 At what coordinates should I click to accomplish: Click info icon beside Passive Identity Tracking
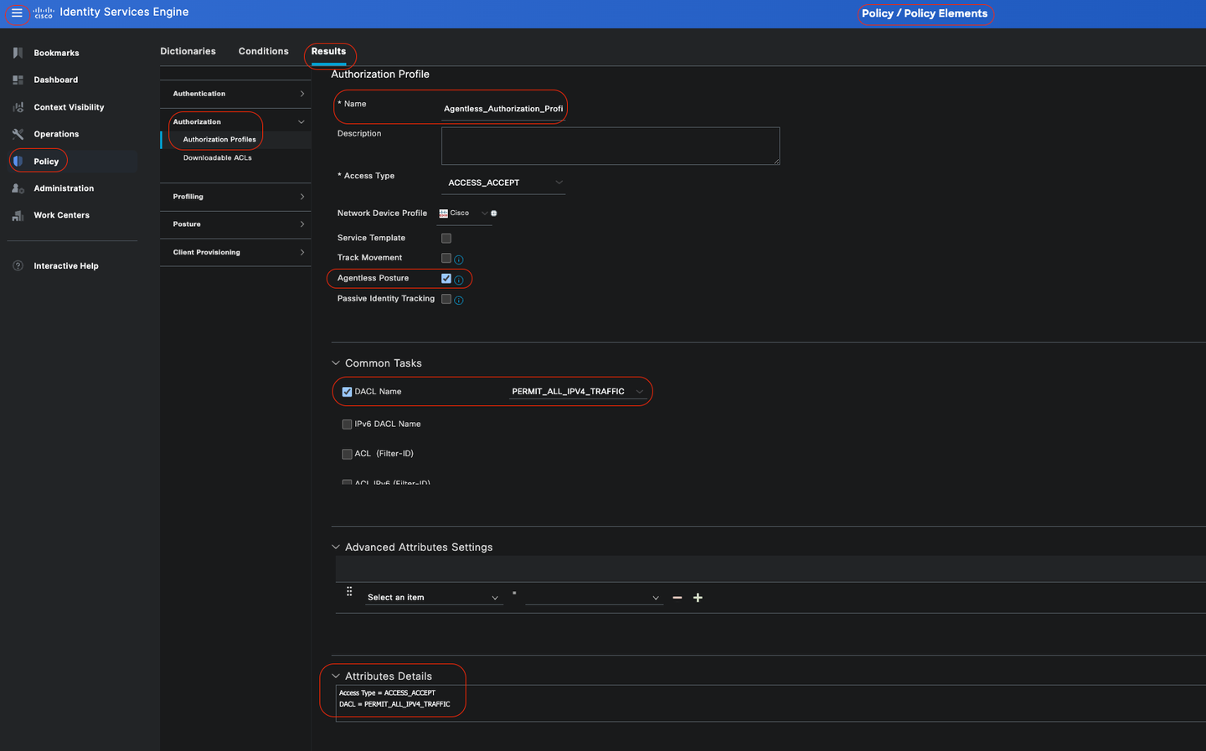(458, 300)
